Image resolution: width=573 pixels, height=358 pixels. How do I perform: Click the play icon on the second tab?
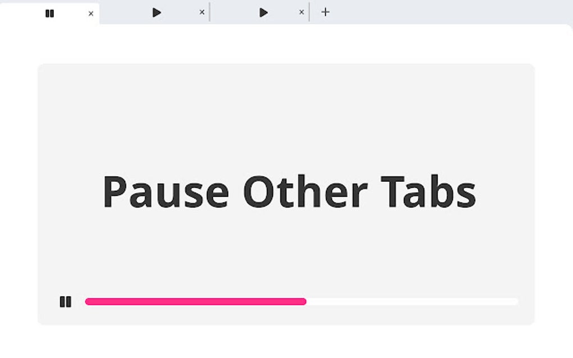pyautogui.click(x=156, y=13)
